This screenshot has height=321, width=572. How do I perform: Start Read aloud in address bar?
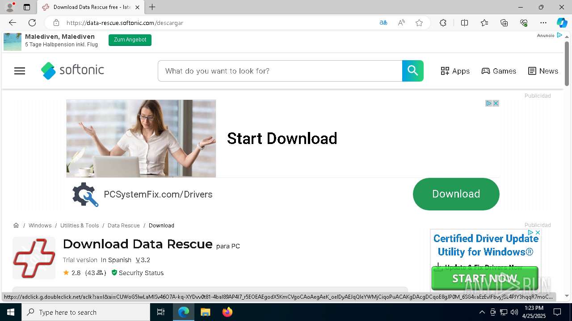tap(401, 23)
